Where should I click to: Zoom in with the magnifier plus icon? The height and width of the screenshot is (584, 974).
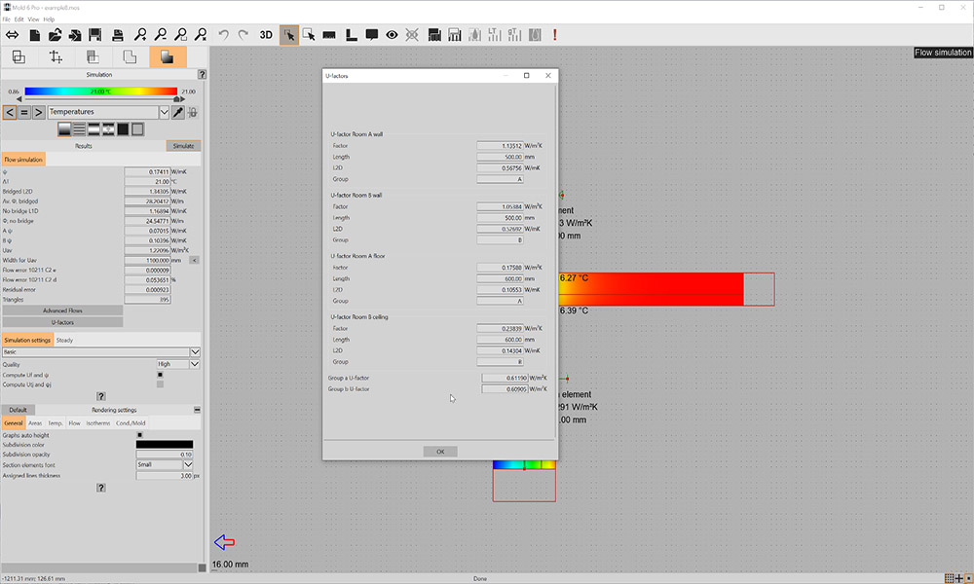pos(140,35)
